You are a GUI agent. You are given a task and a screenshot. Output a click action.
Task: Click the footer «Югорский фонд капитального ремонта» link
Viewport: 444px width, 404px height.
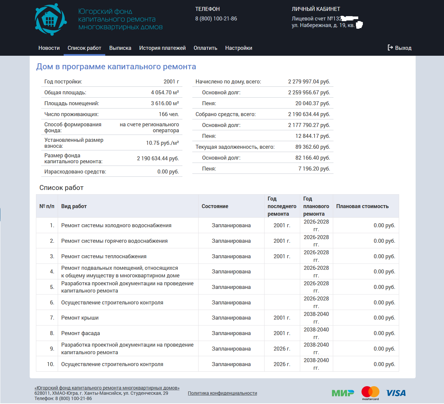click(x=107, y=388)
